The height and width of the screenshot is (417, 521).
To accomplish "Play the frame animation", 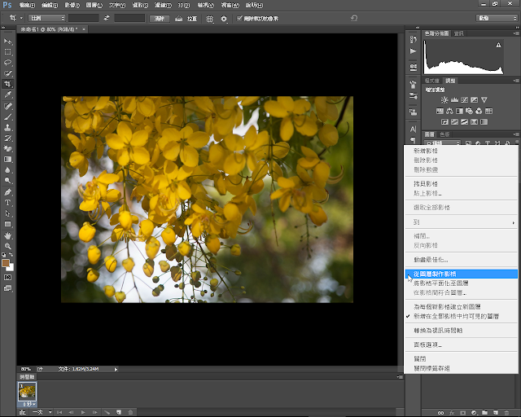I will pyautogui.click(x=83, y=412).
